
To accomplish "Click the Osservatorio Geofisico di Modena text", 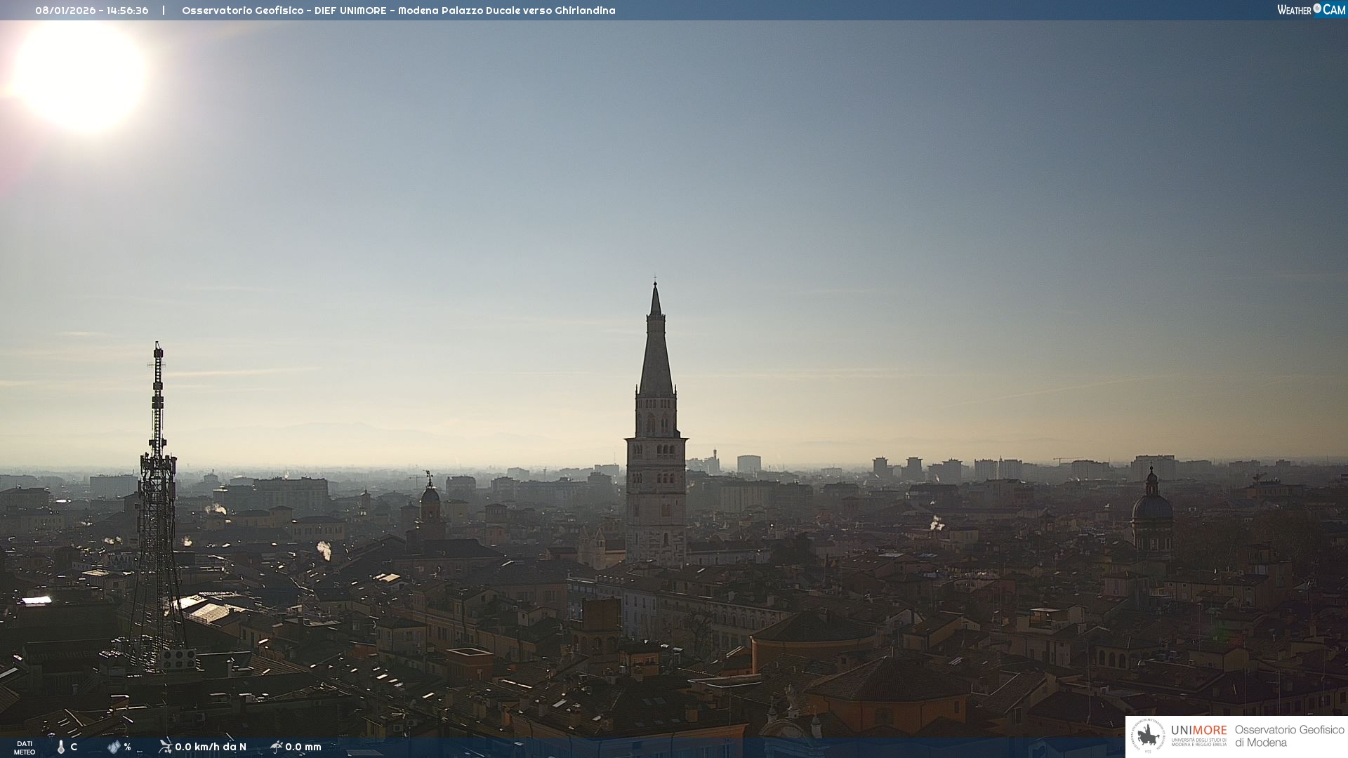I will point(1289,736).
